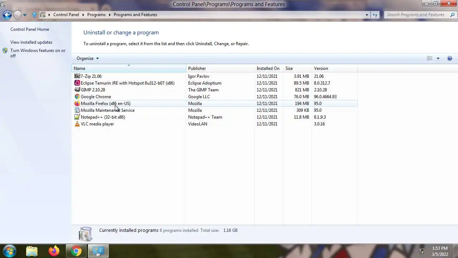Expand arrow after Programs breadcrumb
The image size is (458, 258).
109,15
